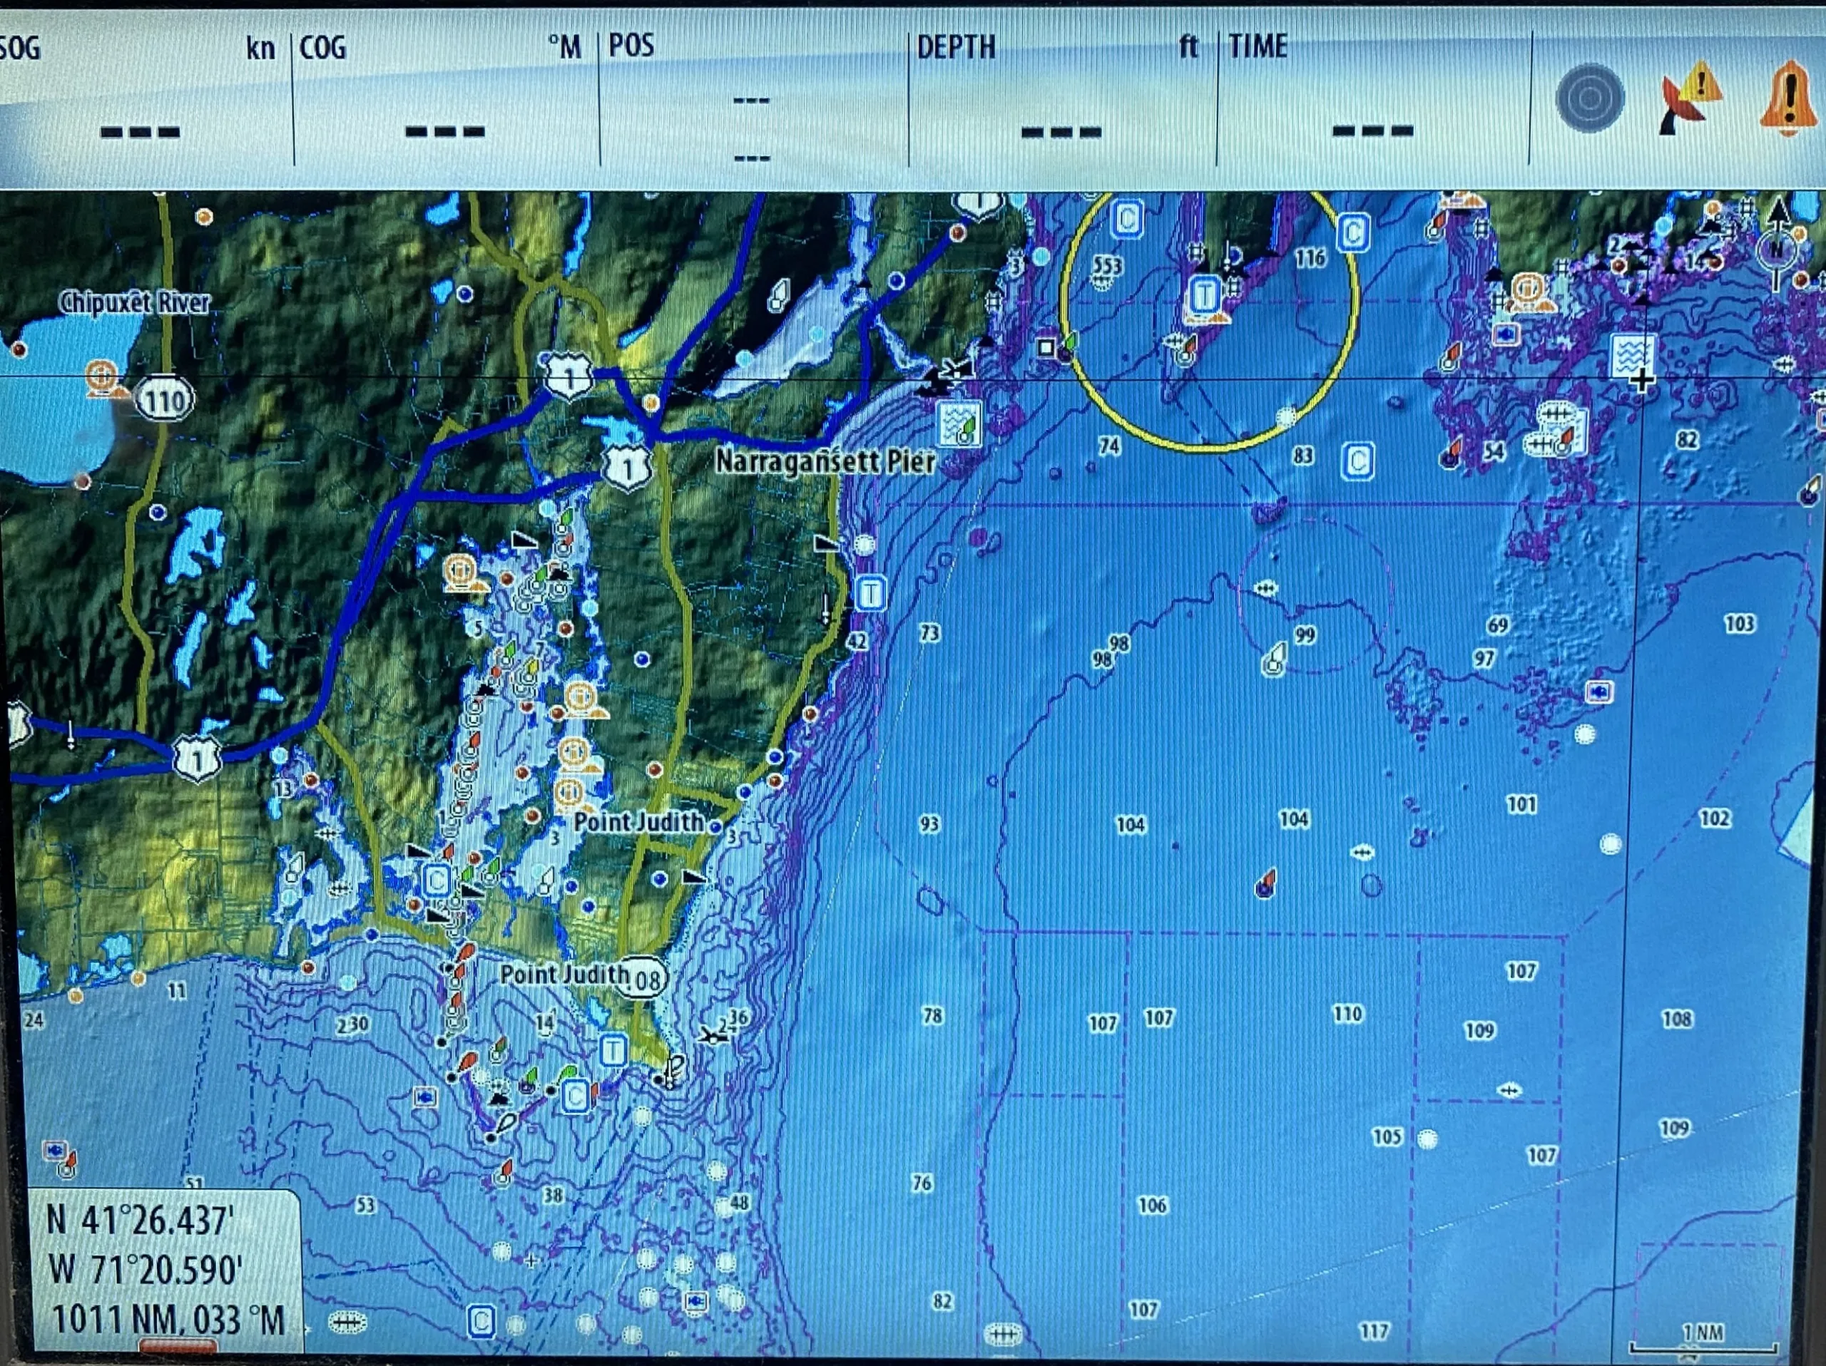Select the red buoy below the eastern 104 sounding
This screenshot has width=1826, height=1366.
[x=1266, y=883]
